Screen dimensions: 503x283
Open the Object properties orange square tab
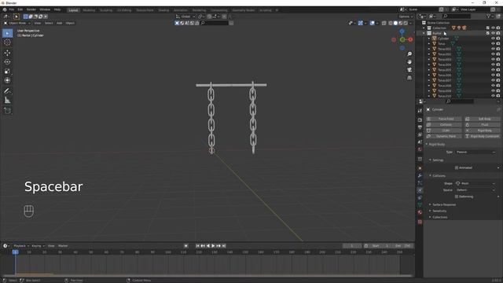tap(420, 168)
